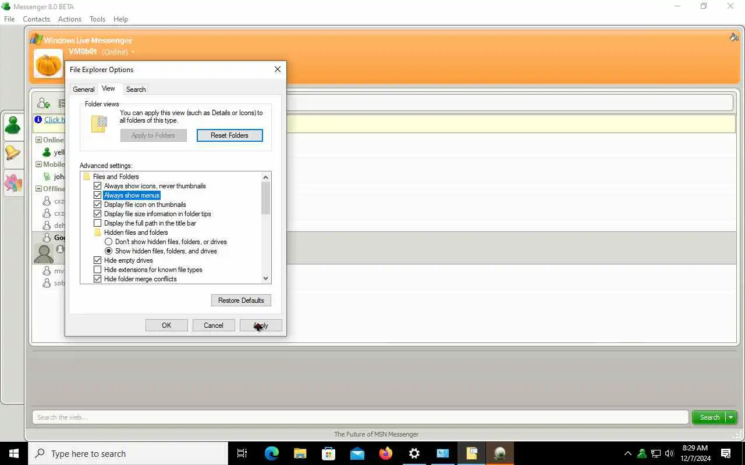Confirm the dialog with OK
Screen dimensions: 745x465
[166, 325]
